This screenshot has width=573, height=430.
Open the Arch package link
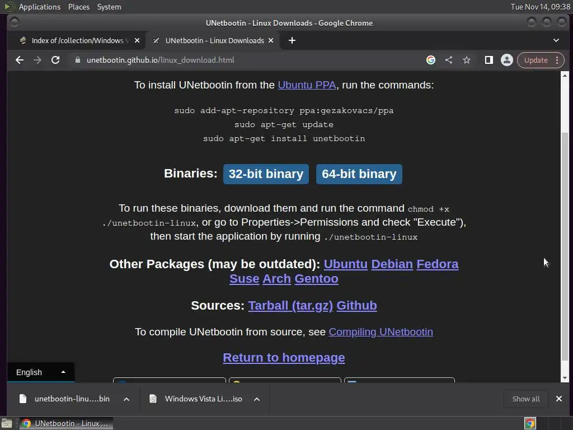click(276, 279)
